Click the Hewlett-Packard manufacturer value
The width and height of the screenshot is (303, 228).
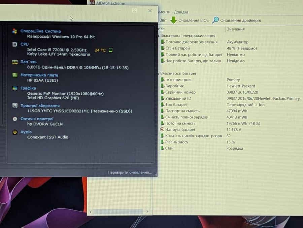click(241, 86)
